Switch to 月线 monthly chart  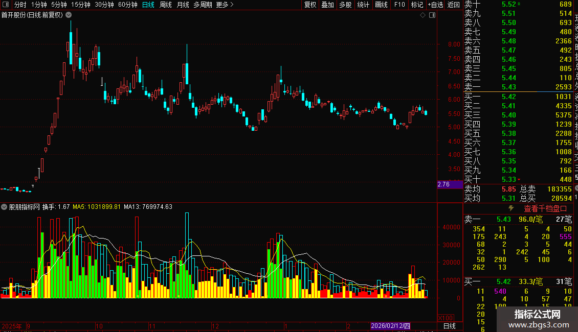tap(183, 5)
